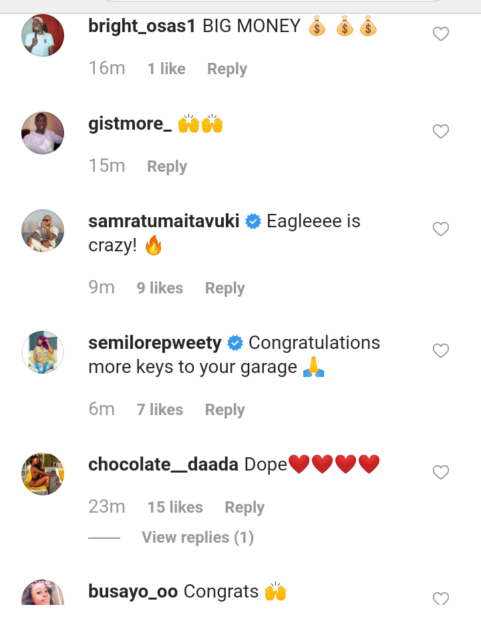This screenshot has width=481, height=631.
Task: Reply to semilorepweety's comment
Action: (224, 410)
